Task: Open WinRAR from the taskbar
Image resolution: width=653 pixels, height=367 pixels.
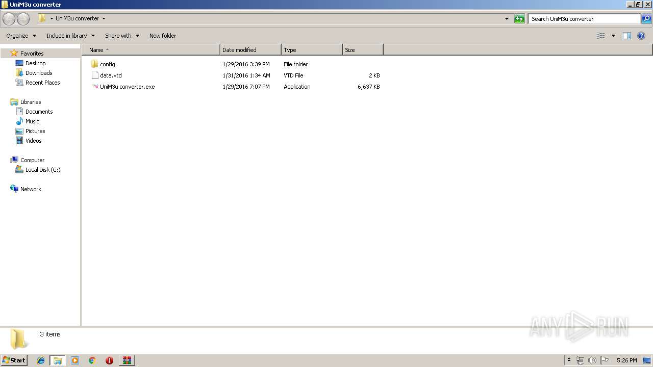Action: [127, 360]
